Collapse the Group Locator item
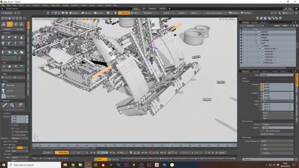 pos(260,49)
